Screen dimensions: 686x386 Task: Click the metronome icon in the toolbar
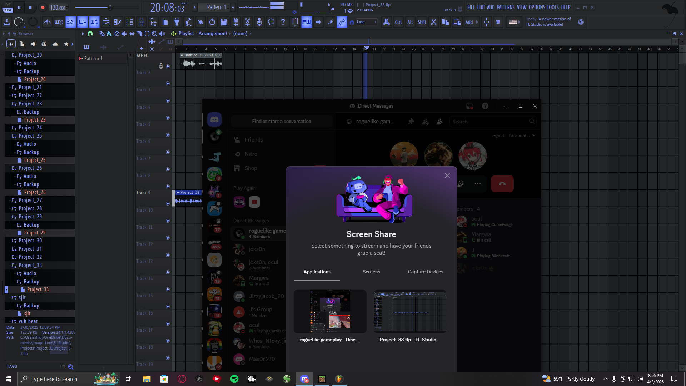click(47, 22)
